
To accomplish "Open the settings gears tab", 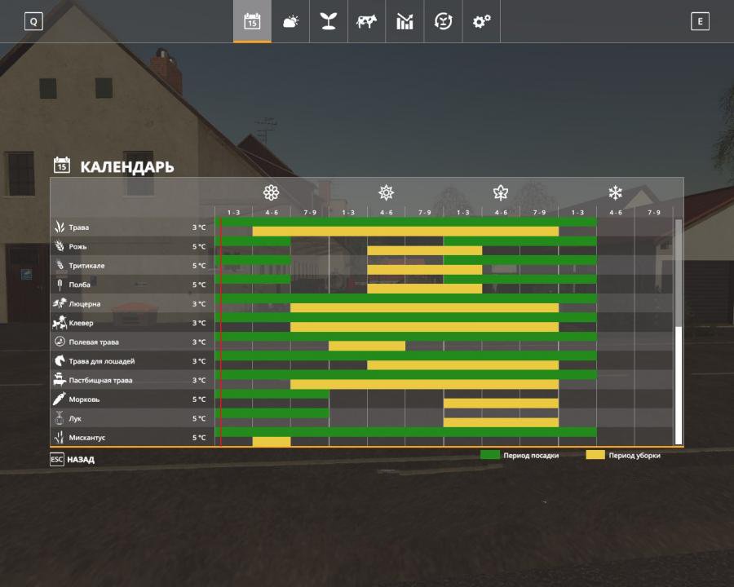I will point(481,22).
